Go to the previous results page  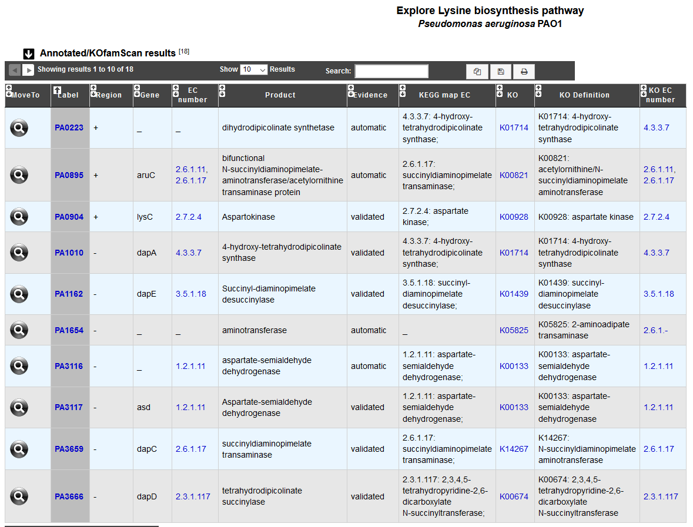(15, 70)
